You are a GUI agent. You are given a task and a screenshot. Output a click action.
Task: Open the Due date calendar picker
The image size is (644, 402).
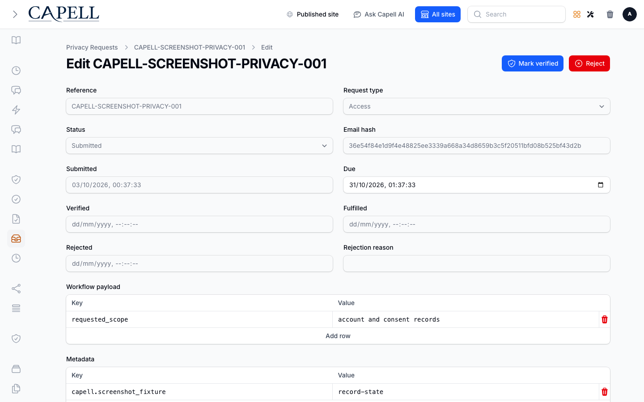pyautogui.click(x=601, y=185)
